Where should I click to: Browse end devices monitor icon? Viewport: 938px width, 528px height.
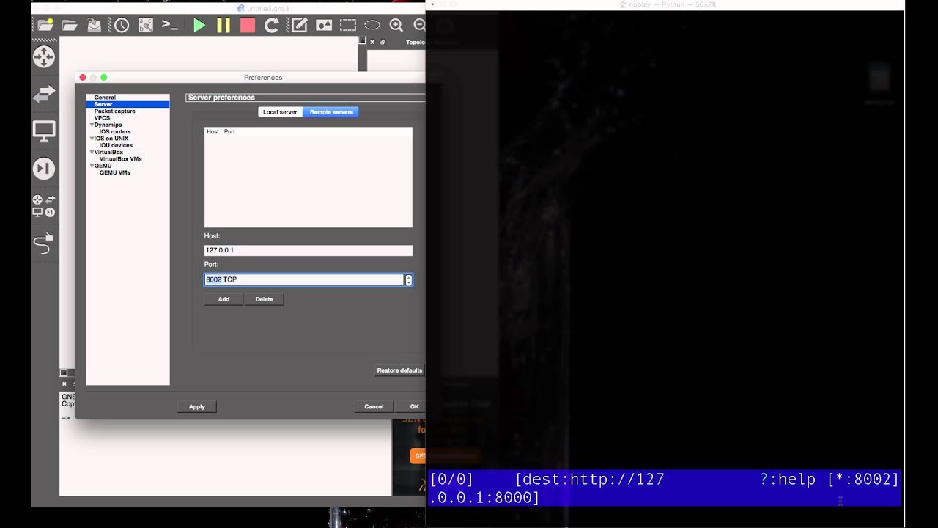click(x=44, y=132)
